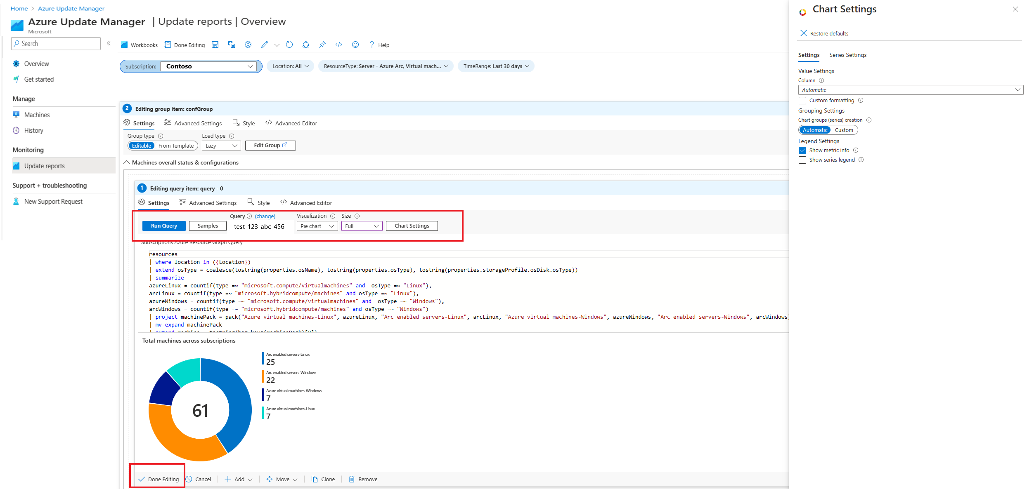
Task: Select Visualization dropdown Pie chart
Action: [316, 226]
